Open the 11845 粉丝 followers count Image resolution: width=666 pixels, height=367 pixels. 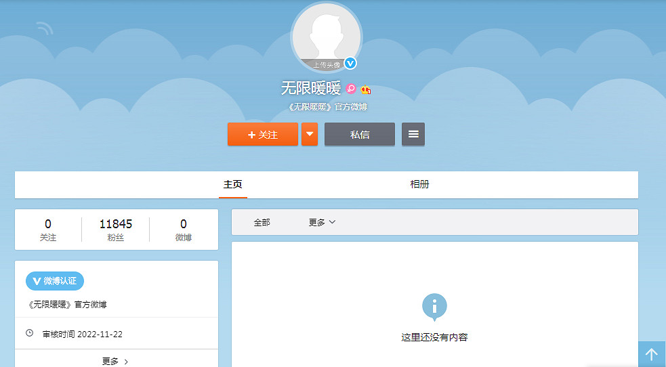[116, 230]
